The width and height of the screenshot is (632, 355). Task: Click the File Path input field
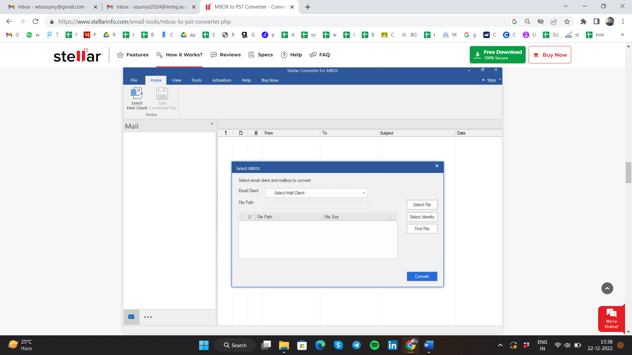(317, 204)
